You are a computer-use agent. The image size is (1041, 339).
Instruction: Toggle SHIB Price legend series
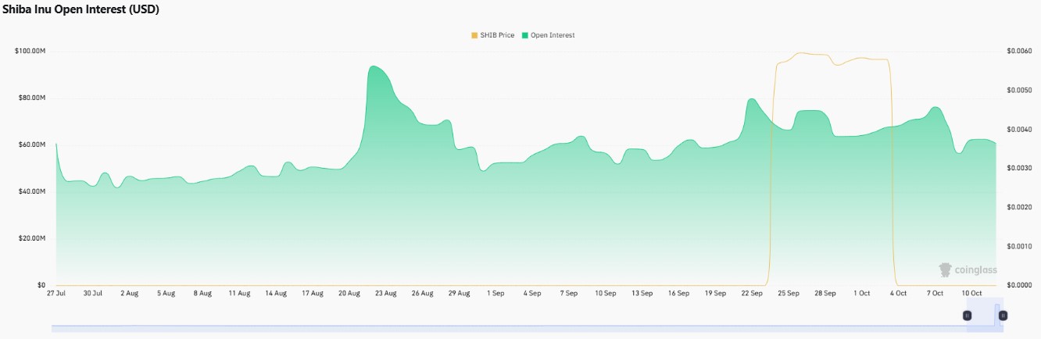492,35
